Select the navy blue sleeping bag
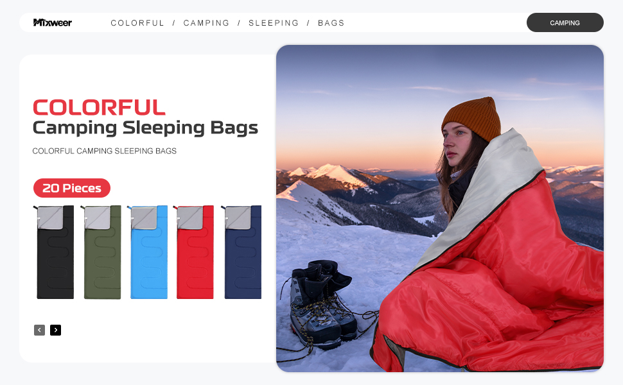 241,252
